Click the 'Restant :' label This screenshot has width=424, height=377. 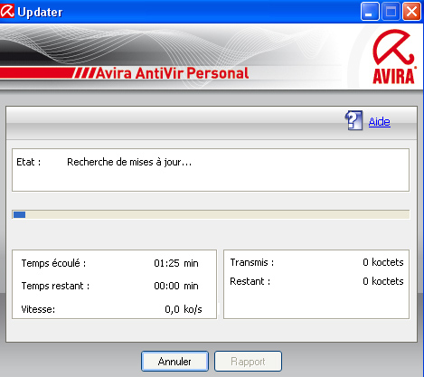coord(250,281)
